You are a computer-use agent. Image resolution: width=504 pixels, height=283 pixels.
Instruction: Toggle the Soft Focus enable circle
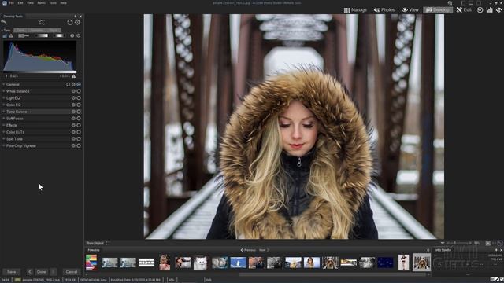79,119
